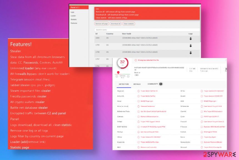Click the 'Download all' button
This screenshot has width=239, height=160.
116,24
